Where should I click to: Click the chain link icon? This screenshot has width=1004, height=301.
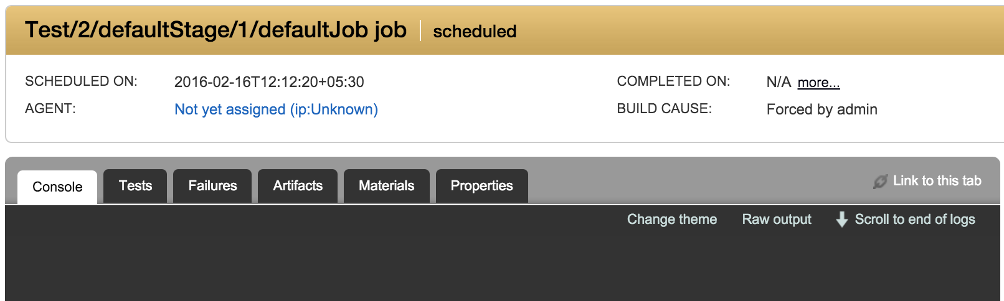click(x=880, y=182)
